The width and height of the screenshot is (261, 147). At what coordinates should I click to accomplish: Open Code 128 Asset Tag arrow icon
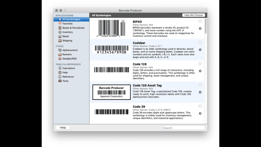(x=200, y=92)
